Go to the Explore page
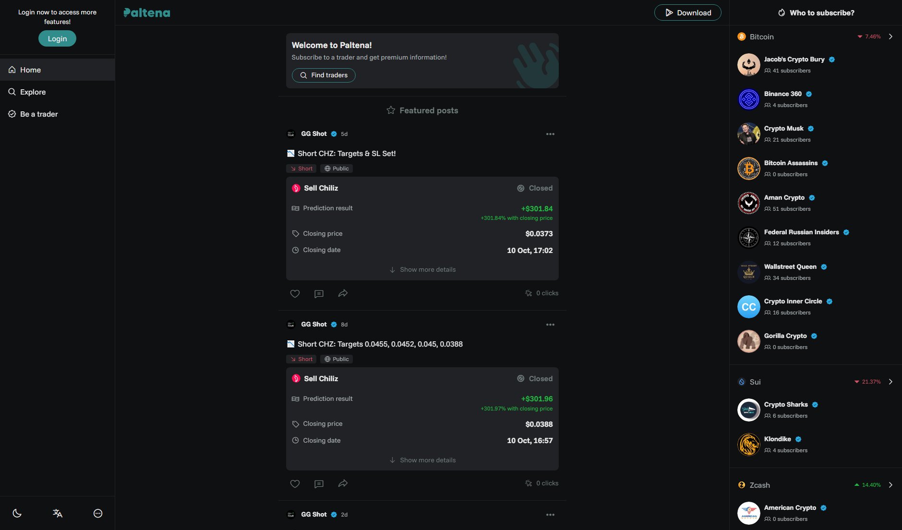The image size is (902, 530). coord(33,92)
